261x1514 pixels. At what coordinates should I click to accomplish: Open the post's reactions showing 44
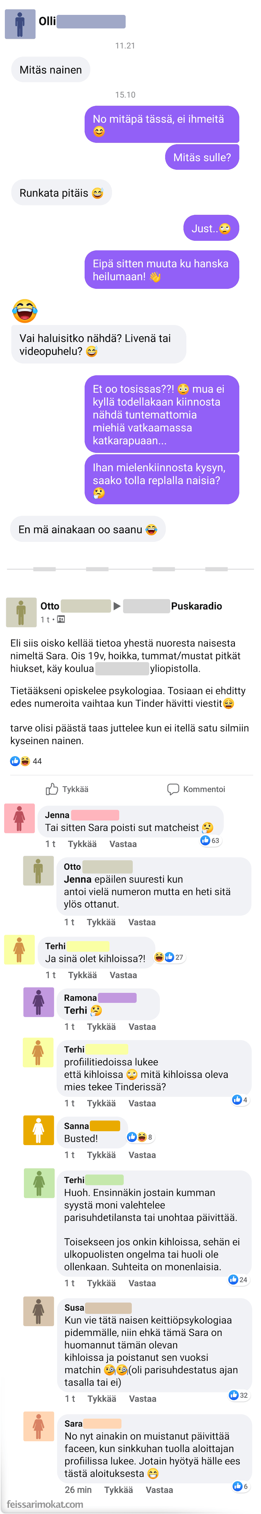(26, 761)
